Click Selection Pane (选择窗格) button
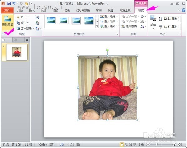Image resolution: width=187 pixels, height=148 pixels. pos(129,27)
